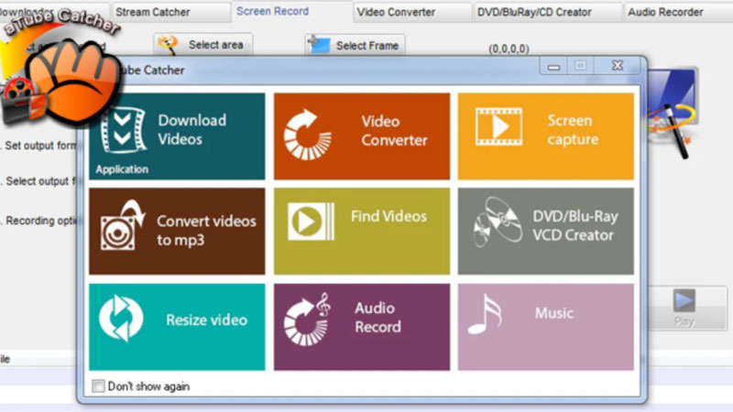Minimize the aTube Catcher dialog

tap(553, 66)
